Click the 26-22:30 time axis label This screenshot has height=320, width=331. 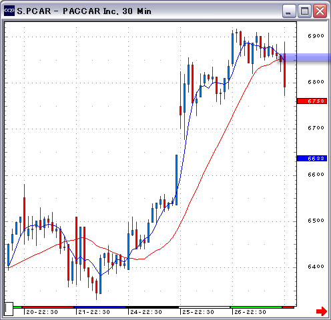click(250, 312)
